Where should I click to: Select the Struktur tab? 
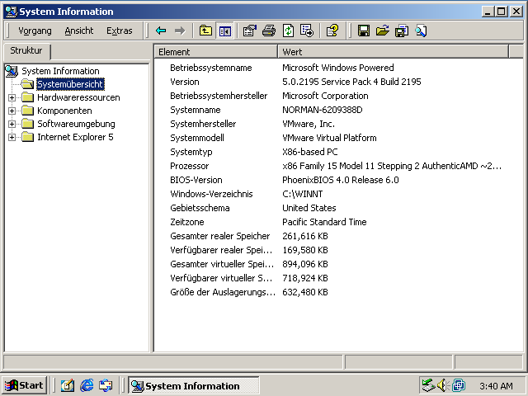[x=26, y=51]
